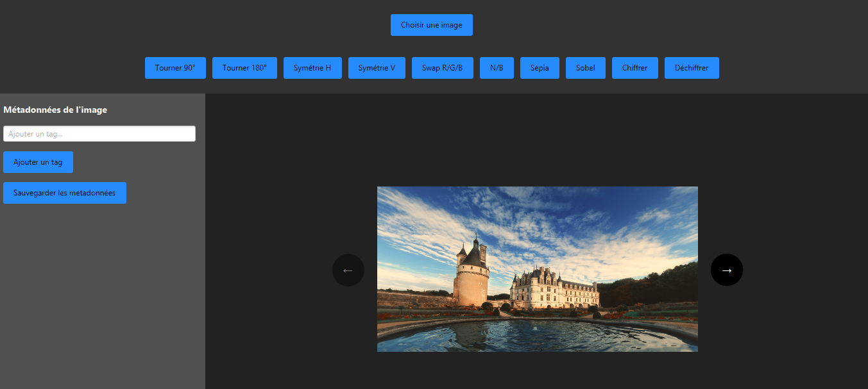Click inside the Ajouter un tag field
Screen dimensions: 868x389
(99, 133)
